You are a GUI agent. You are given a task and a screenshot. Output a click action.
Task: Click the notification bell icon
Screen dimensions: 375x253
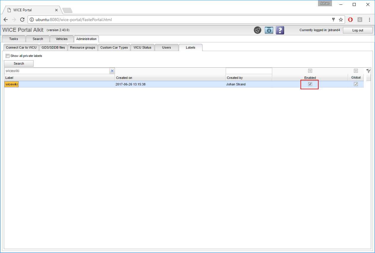click(x=257, y=30)
